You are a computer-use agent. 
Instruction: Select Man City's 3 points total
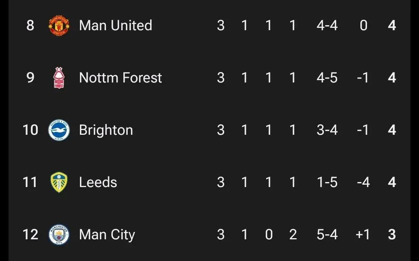[392, 235]
